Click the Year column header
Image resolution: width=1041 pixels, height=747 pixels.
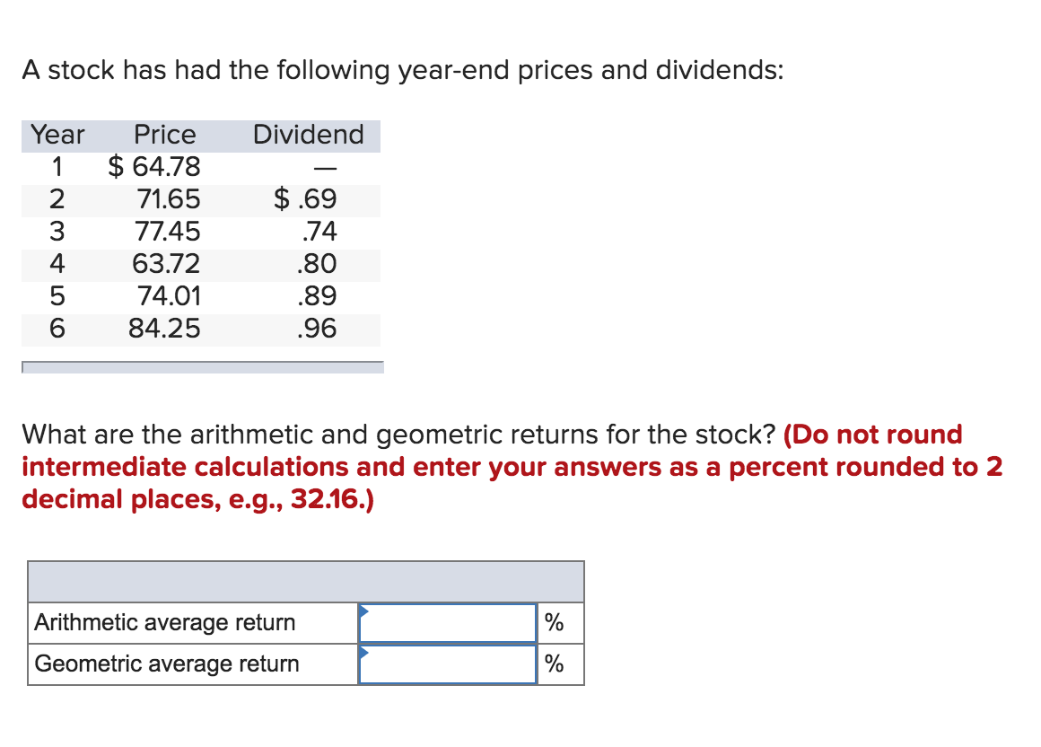57,135
